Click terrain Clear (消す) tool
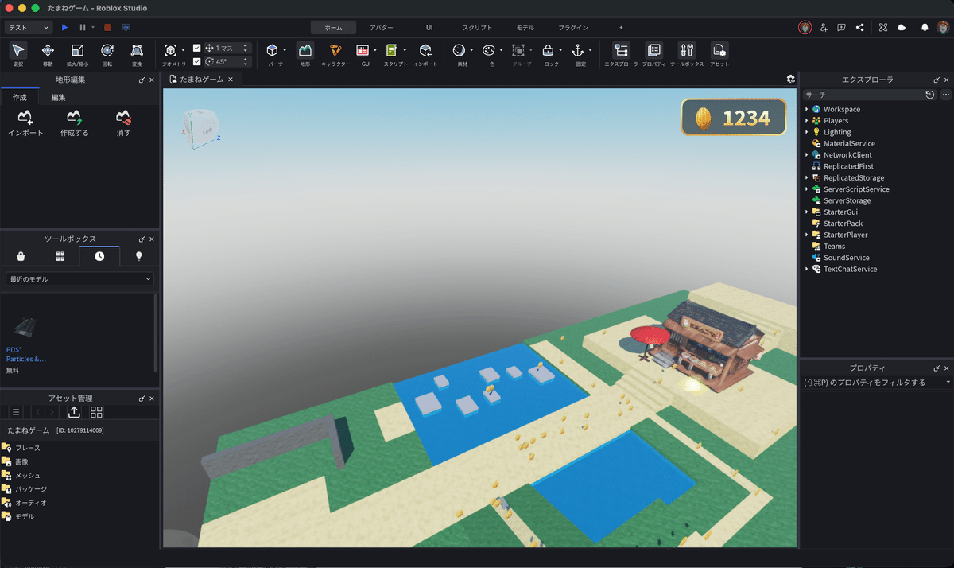Image resolution: width=954 pixels, height=568 pixels. 123,123
